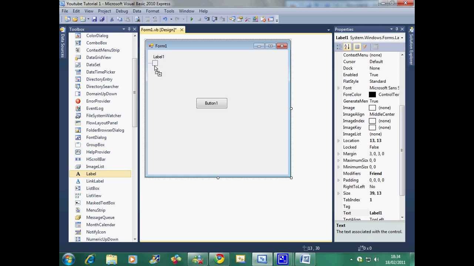The height and width of the screenshot is (266, 474).
Task: Click the Step Over debug icon
Action: click(214, 19)
